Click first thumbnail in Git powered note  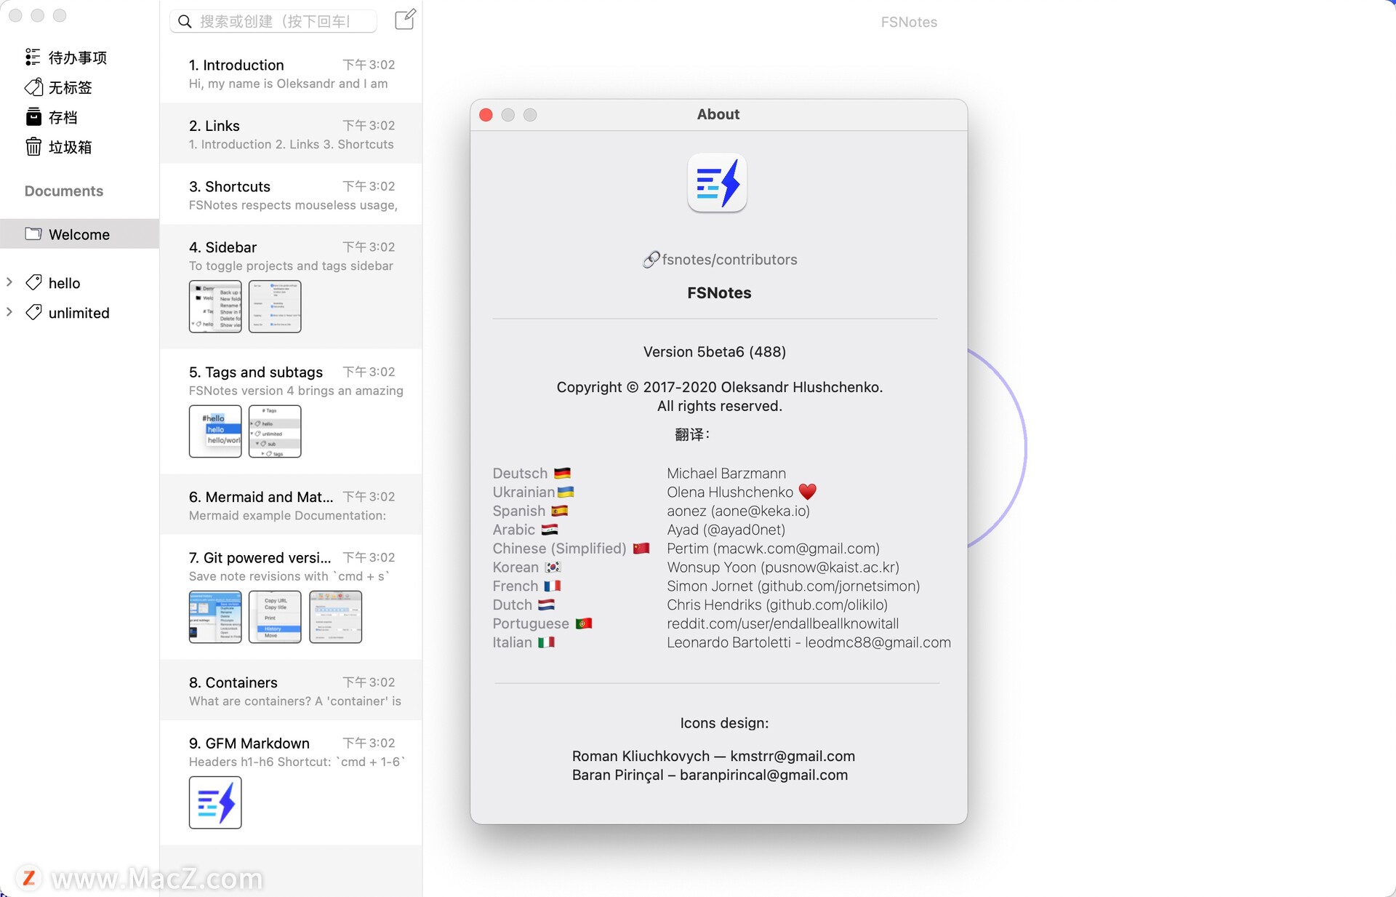pos(215,616)
